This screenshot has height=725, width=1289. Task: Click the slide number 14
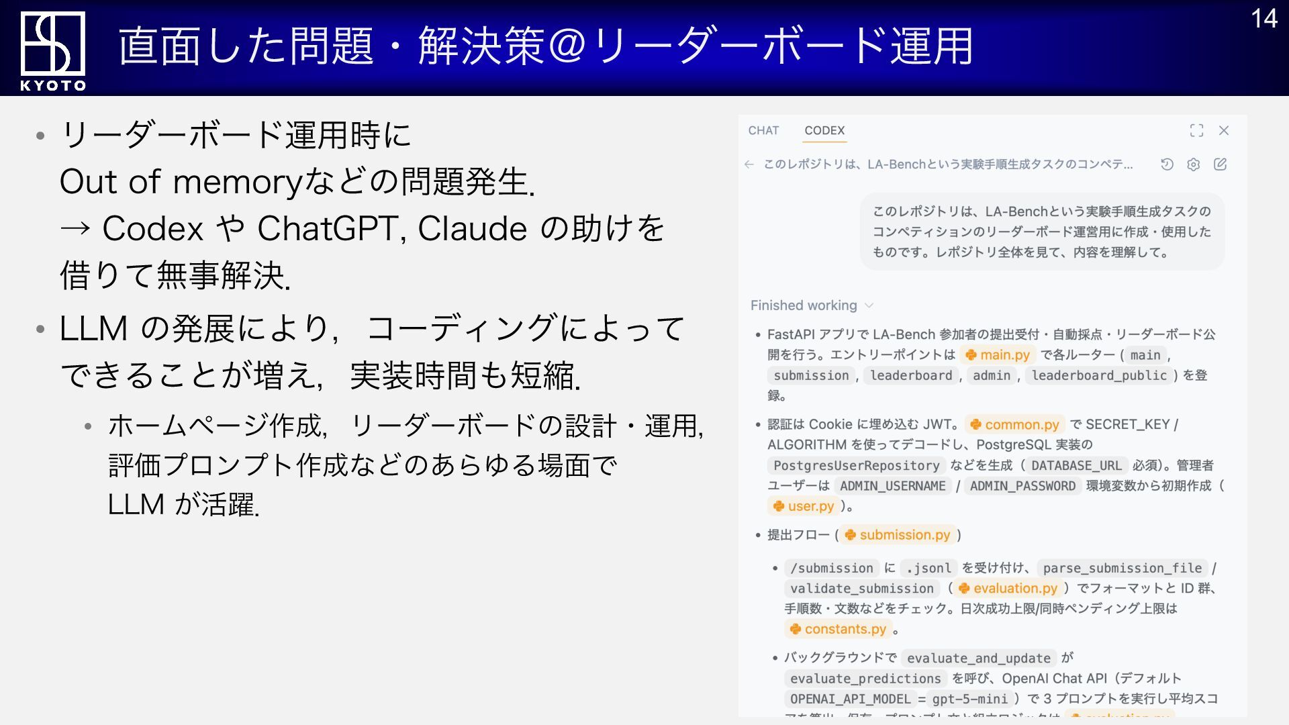[1263, 19]
